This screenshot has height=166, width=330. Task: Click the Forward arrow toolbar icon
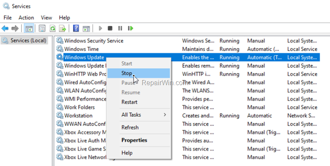coord(15,28)
